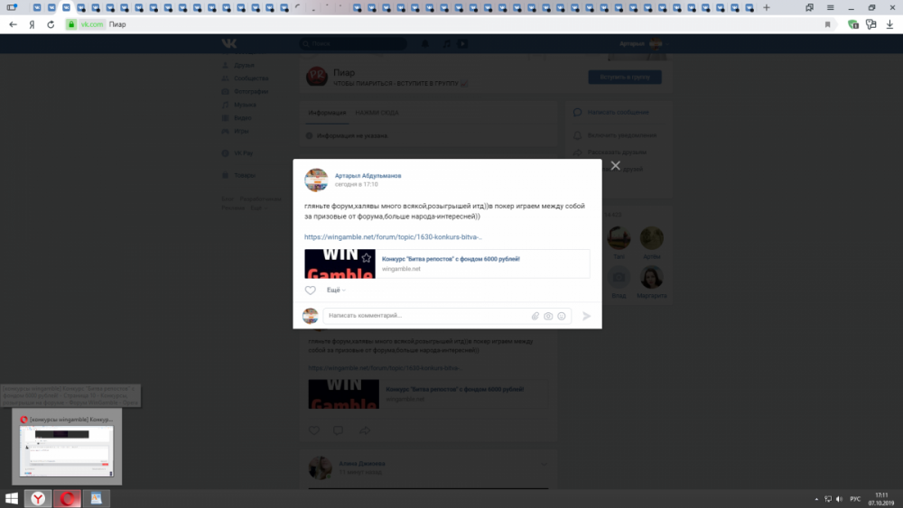Open the author's name profile link
Screen dimensions: 903x508
[368, 175]
